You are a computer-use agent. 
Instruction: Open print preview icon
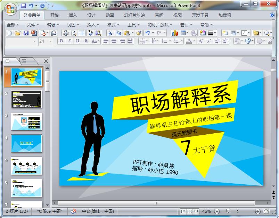pyautogui.click(x=74, y=33)
